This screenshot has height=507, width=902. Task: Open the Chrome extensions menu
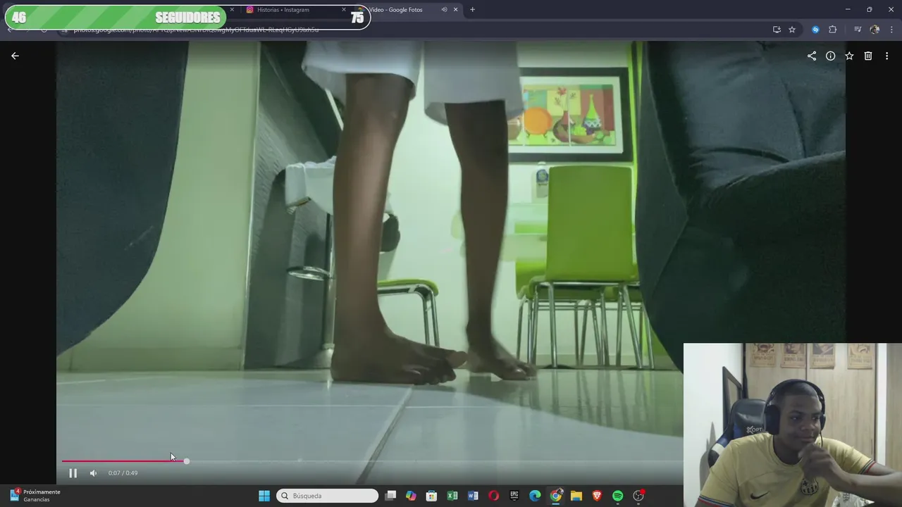click(x=832, y=30)
